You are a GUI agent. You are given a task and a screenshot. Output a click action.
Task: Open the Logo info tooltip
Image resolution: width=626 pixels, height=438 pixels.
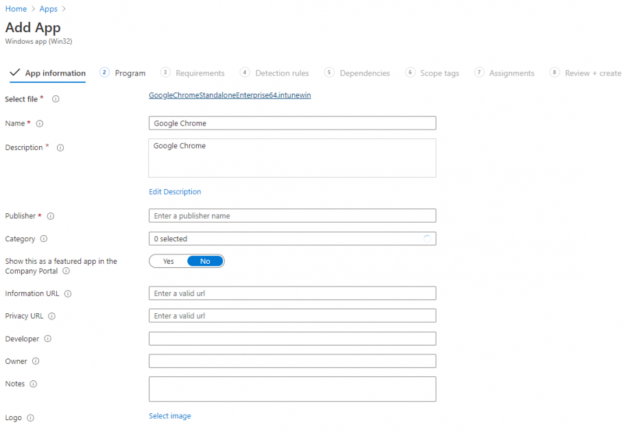coord(31,417)
